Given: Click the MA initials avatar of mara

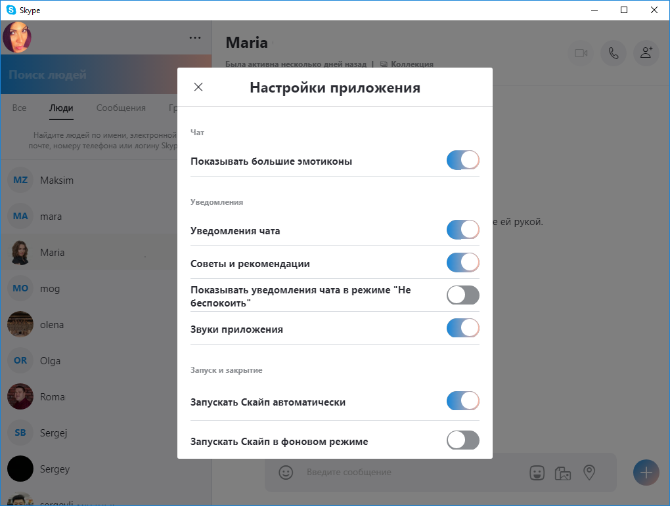Looking at the screenshot, I should tap(20, 216).
